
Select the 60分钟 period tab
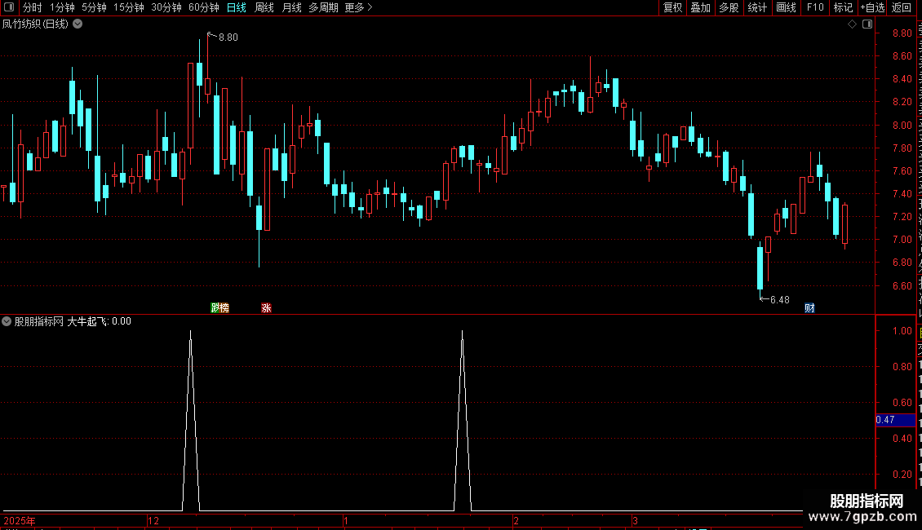coord(203,7)
